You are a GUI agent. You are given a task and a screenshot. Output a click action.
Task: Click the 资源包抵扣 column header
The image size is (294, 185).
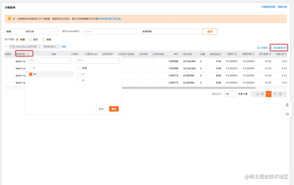(x=215, y=54)
